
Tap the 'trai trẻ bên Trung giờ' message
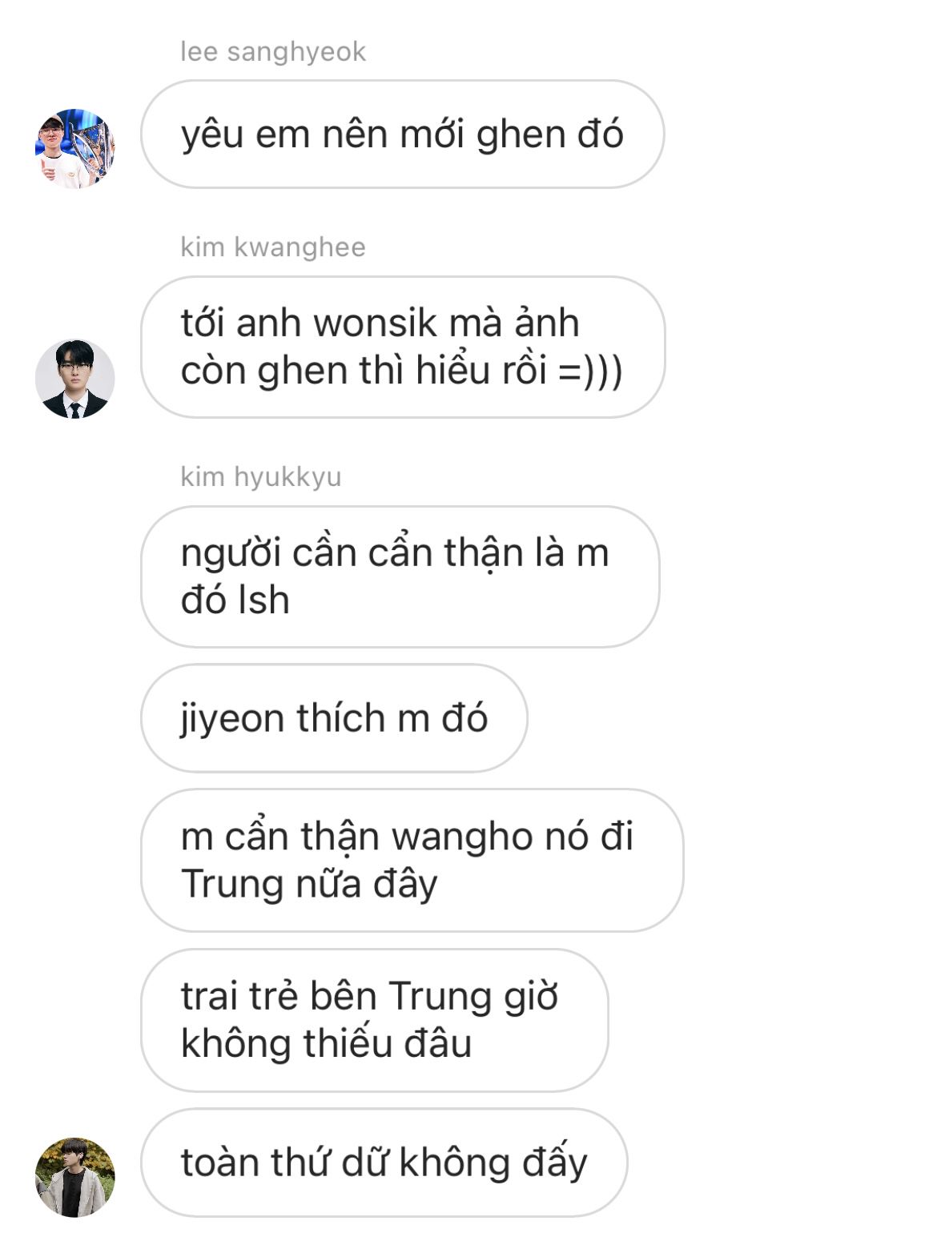pos(375,1020)
